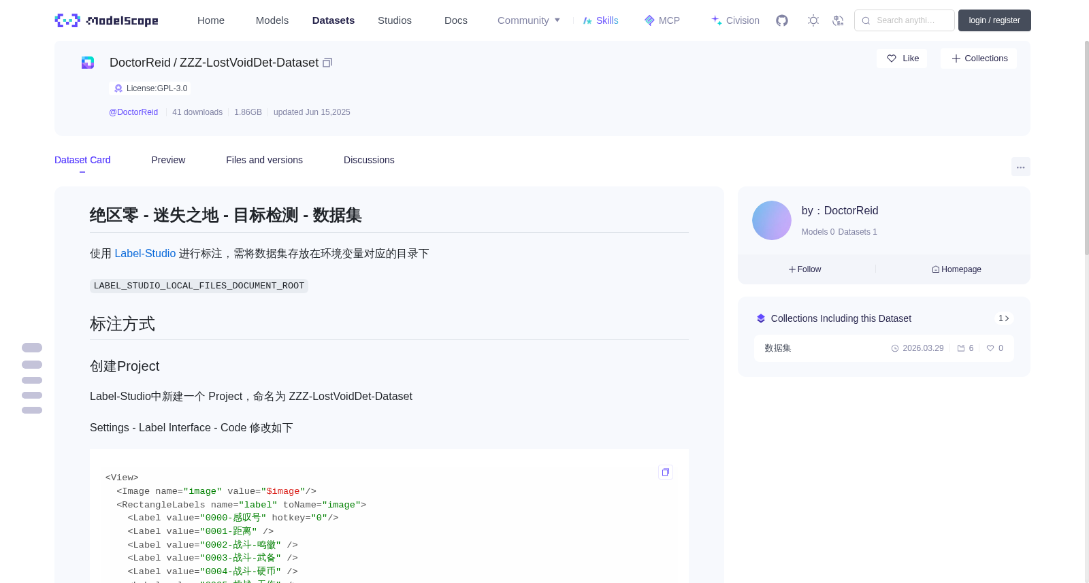1089x583 pixels.
Task: Open DoctorReid's Homepage
Action: click(x=957, y=269)
